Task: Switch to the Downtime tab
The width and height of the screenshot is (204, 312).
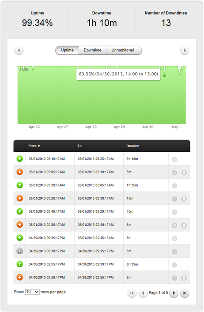Action: 93,50
